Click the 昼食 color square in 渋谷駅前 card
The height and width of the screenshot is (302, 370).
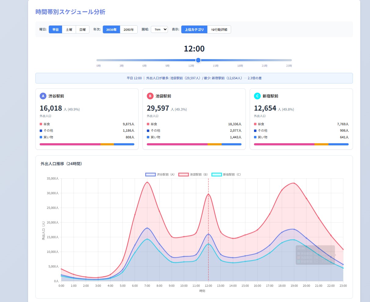41,124
